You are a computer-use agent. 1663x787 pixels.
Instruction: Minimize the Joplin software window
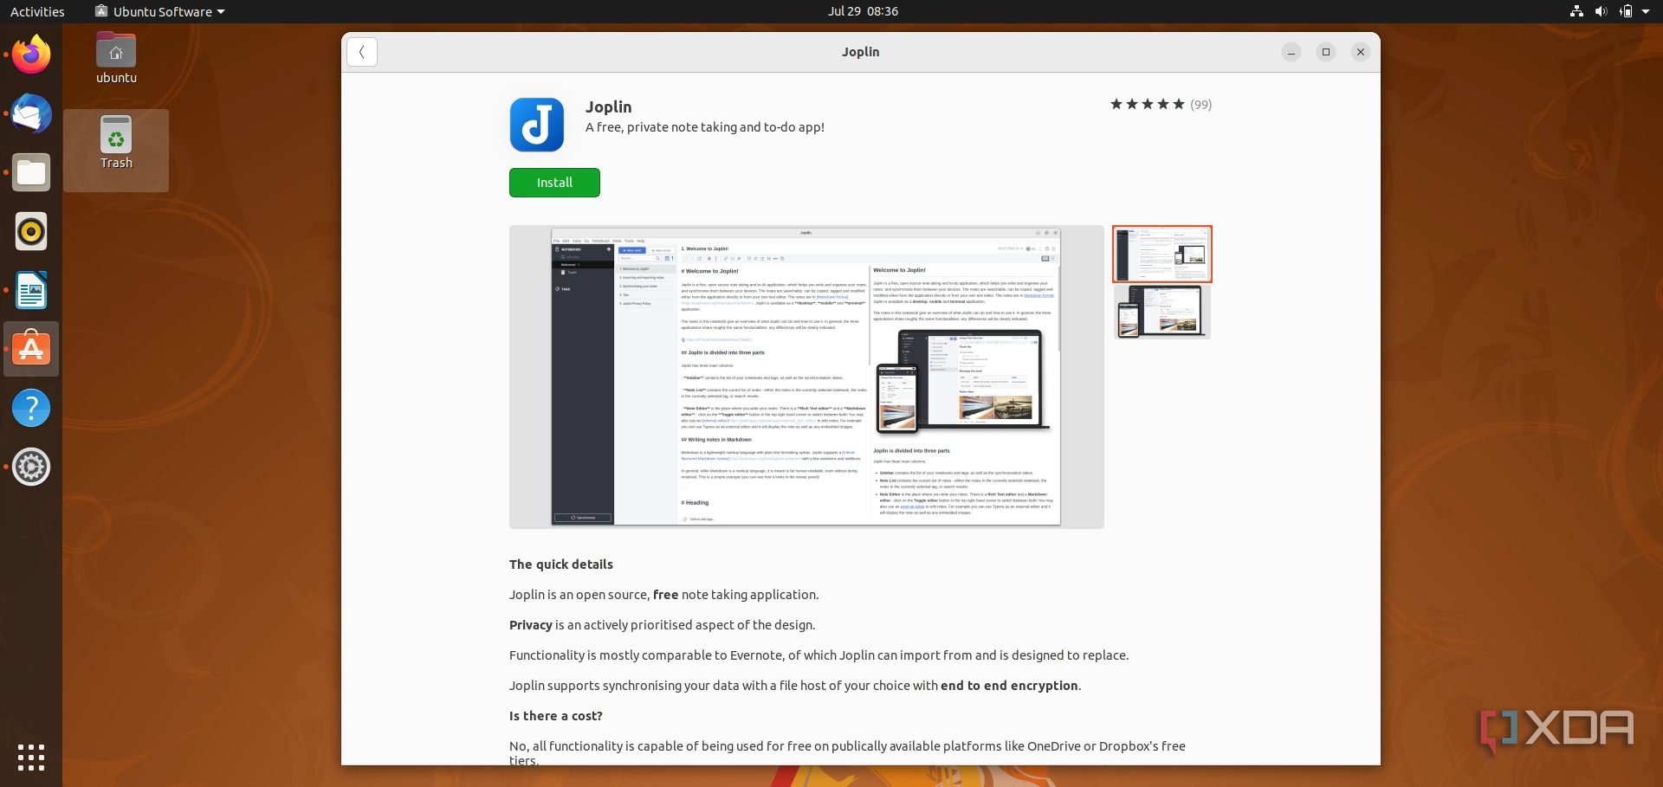pyautogui.click(x=1291, y=52)
